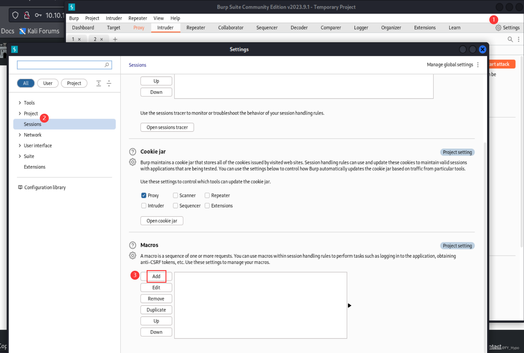Open the three-dot menu beside Intruder search
Viewport: 524px width, 353px height.
[x=519, y=39]
